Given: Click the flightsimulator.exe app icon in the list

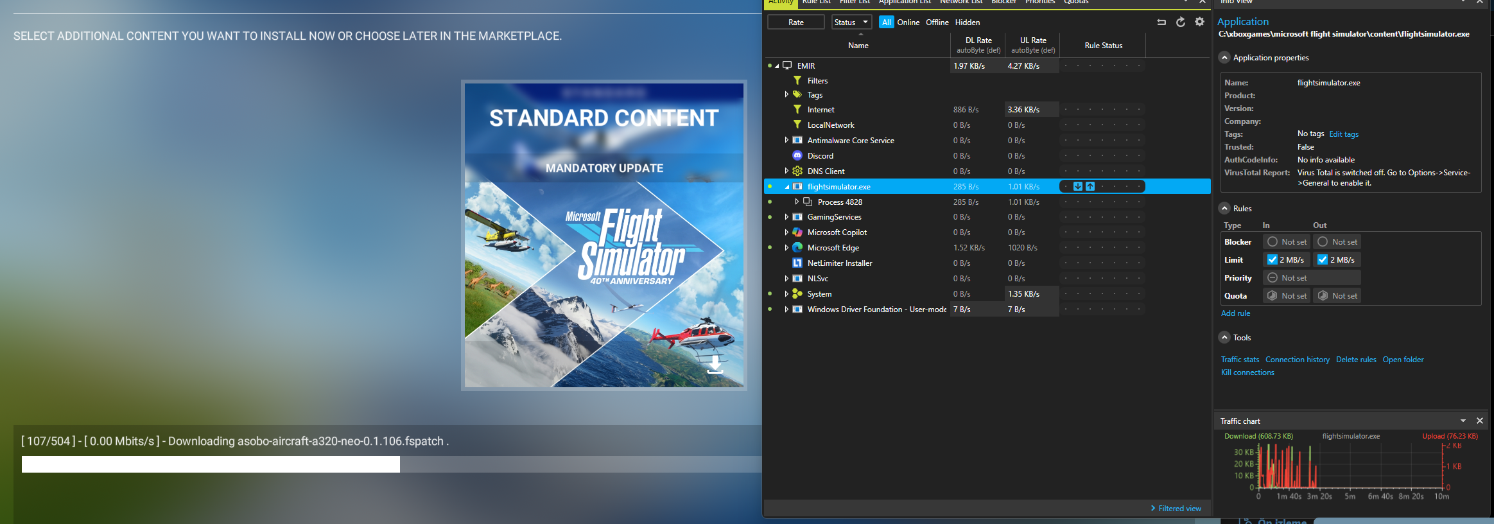Looking at the screenshot, I should tap(797, 187).
